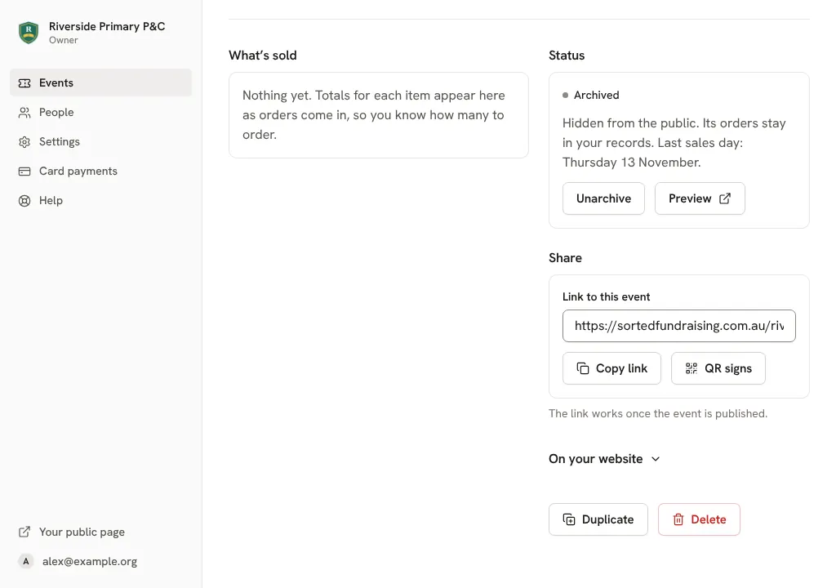Open the alex@example.org account entry
This screenshot has width=836, height=588.
coord(100,561)
